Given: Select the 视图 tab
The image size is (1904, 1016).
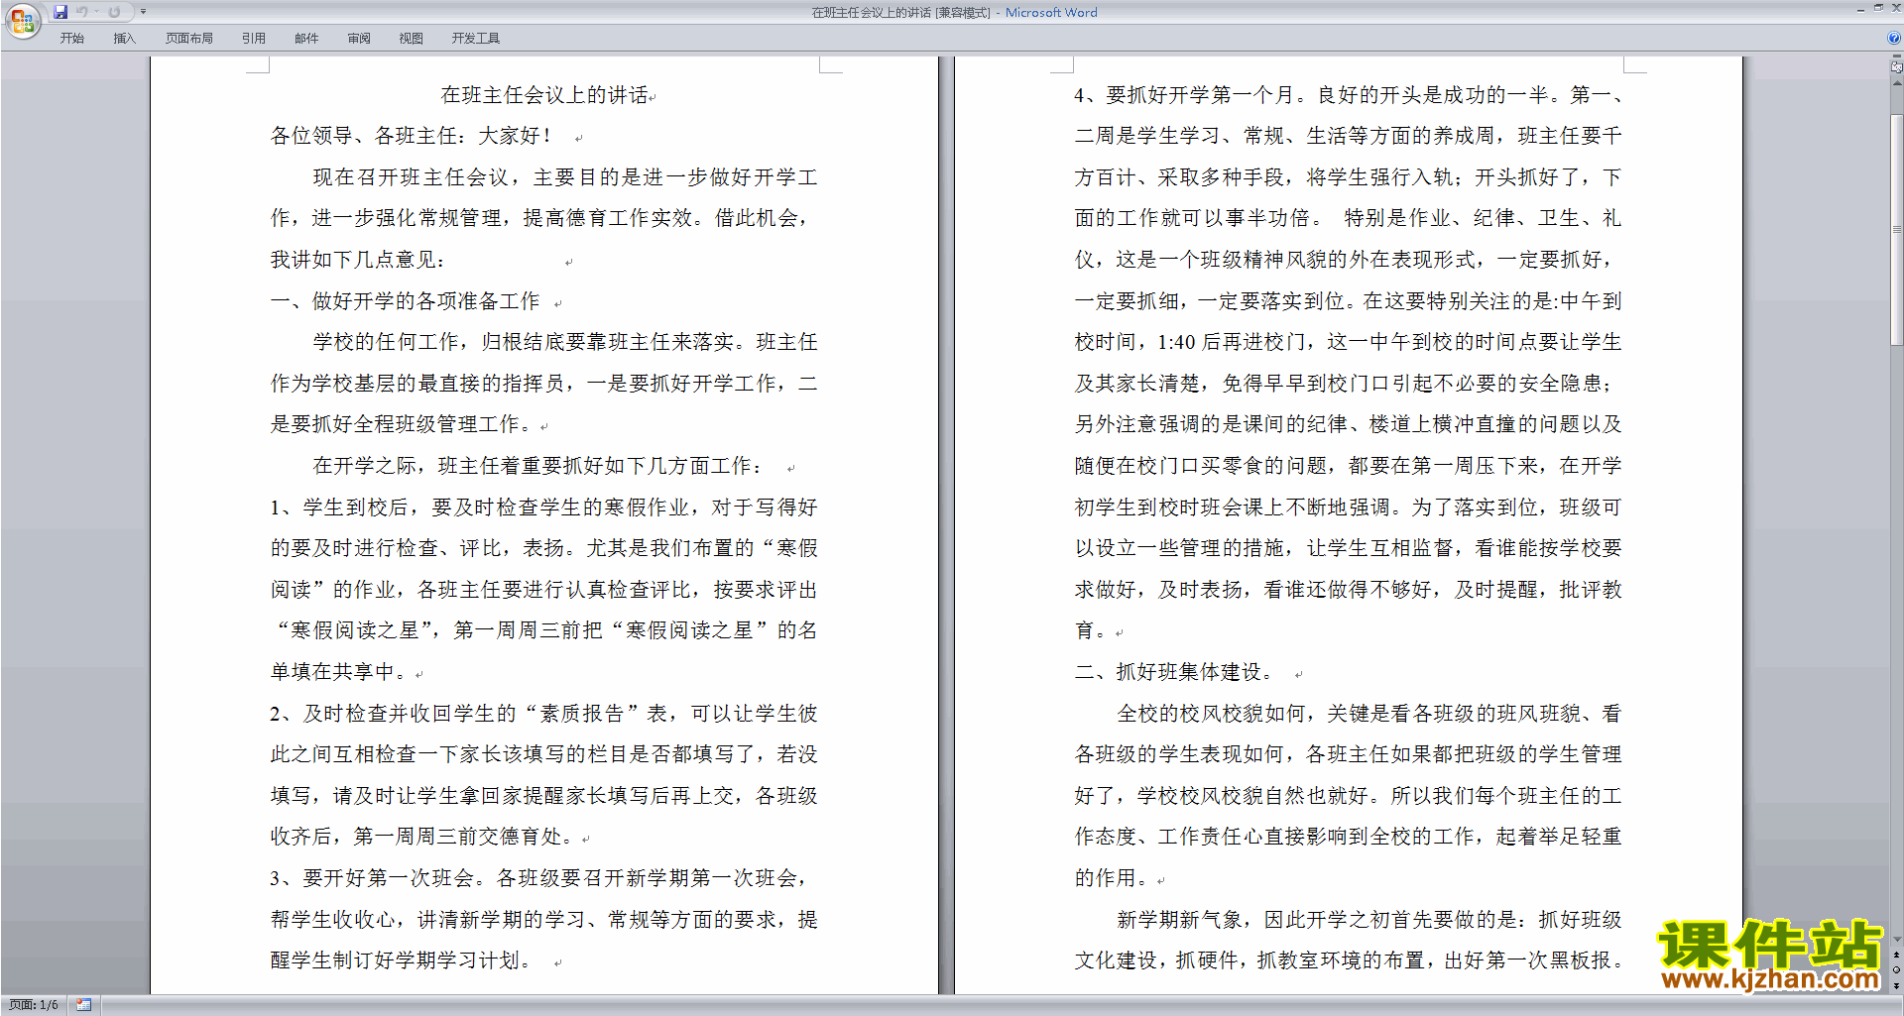Looking at the screenshot, I should click(411, 39).
